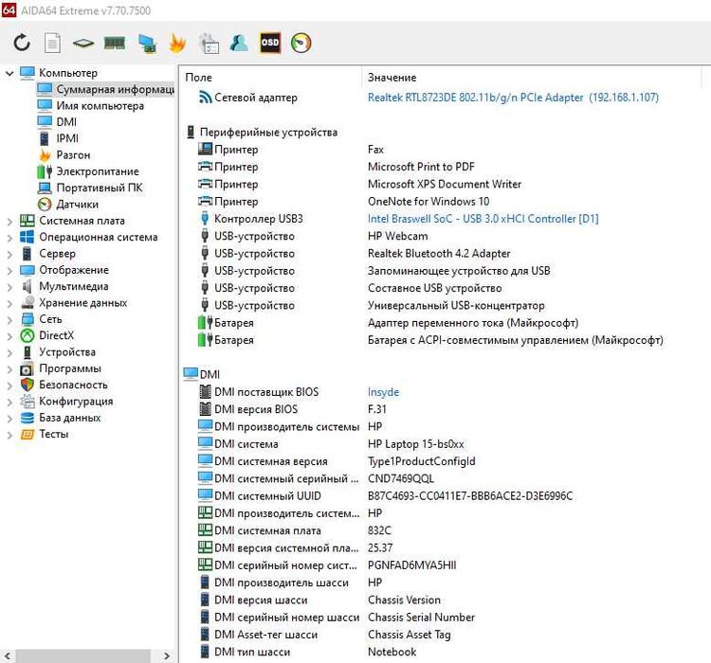Select База данных in the tree
711x663 pixels.
point(70,418)
